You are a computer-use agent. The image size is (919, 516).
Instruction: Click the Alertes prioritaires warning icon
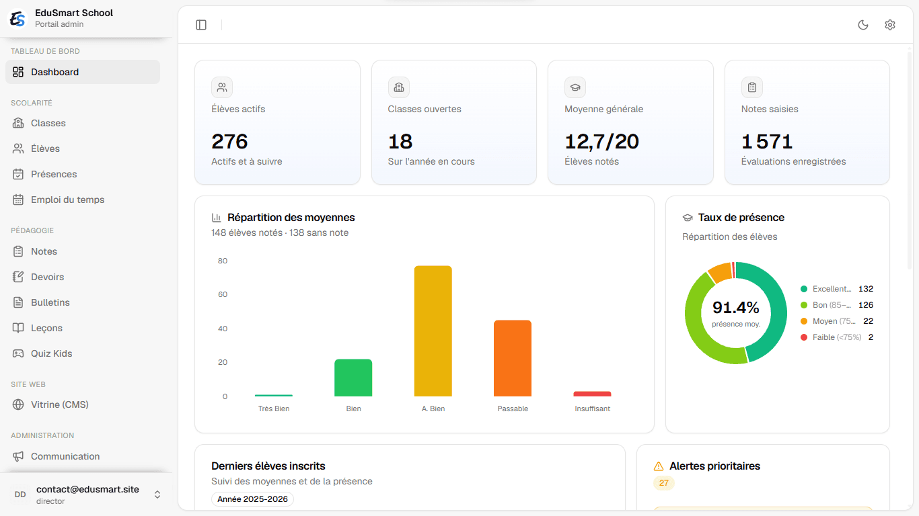659,466
